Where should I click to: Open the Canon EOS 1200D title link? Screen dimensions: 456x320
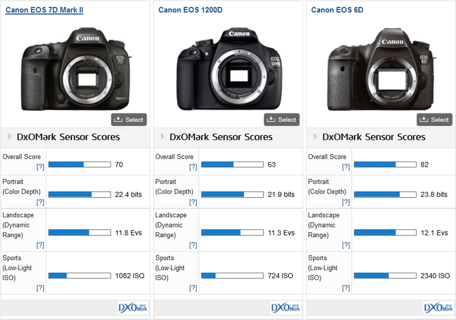(x=190, y=10)
